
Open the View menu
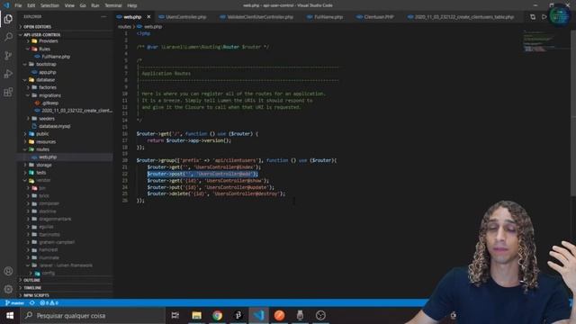click(x=69, y=5)
